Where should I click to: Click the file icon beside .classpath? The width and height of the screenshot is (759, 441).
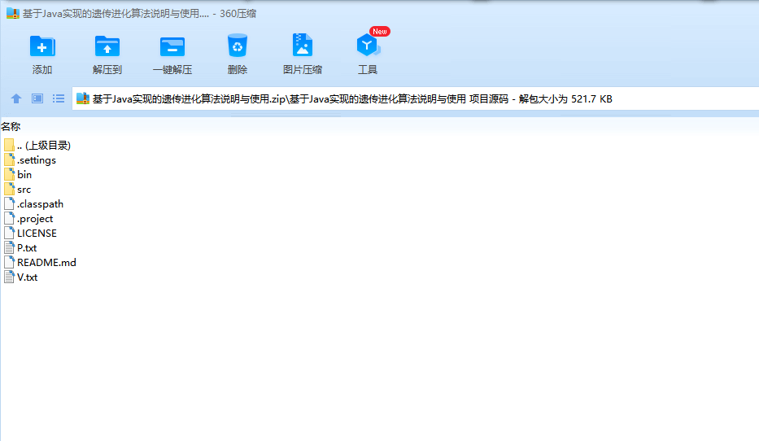[x=9, y=203]
